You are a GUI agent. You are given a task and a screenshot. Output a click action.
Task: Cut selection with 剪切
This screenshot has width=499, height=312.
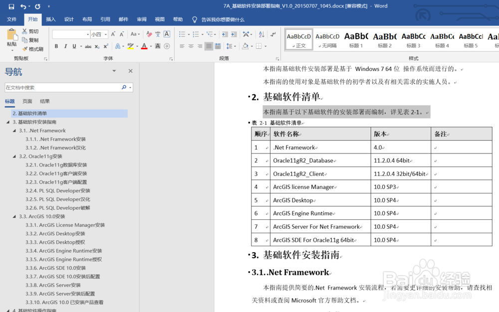30,31
